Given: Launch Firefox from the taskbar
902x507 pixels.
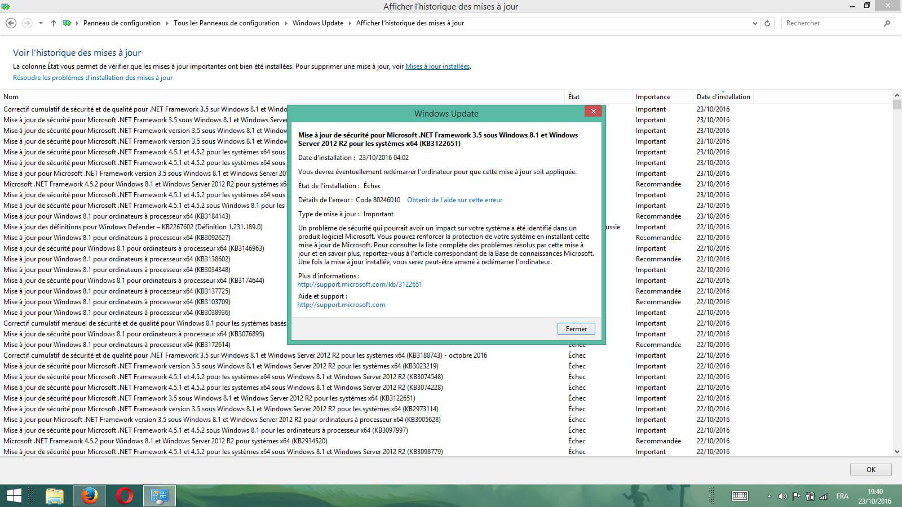Looking at the screenshot, I should (90, 496).
